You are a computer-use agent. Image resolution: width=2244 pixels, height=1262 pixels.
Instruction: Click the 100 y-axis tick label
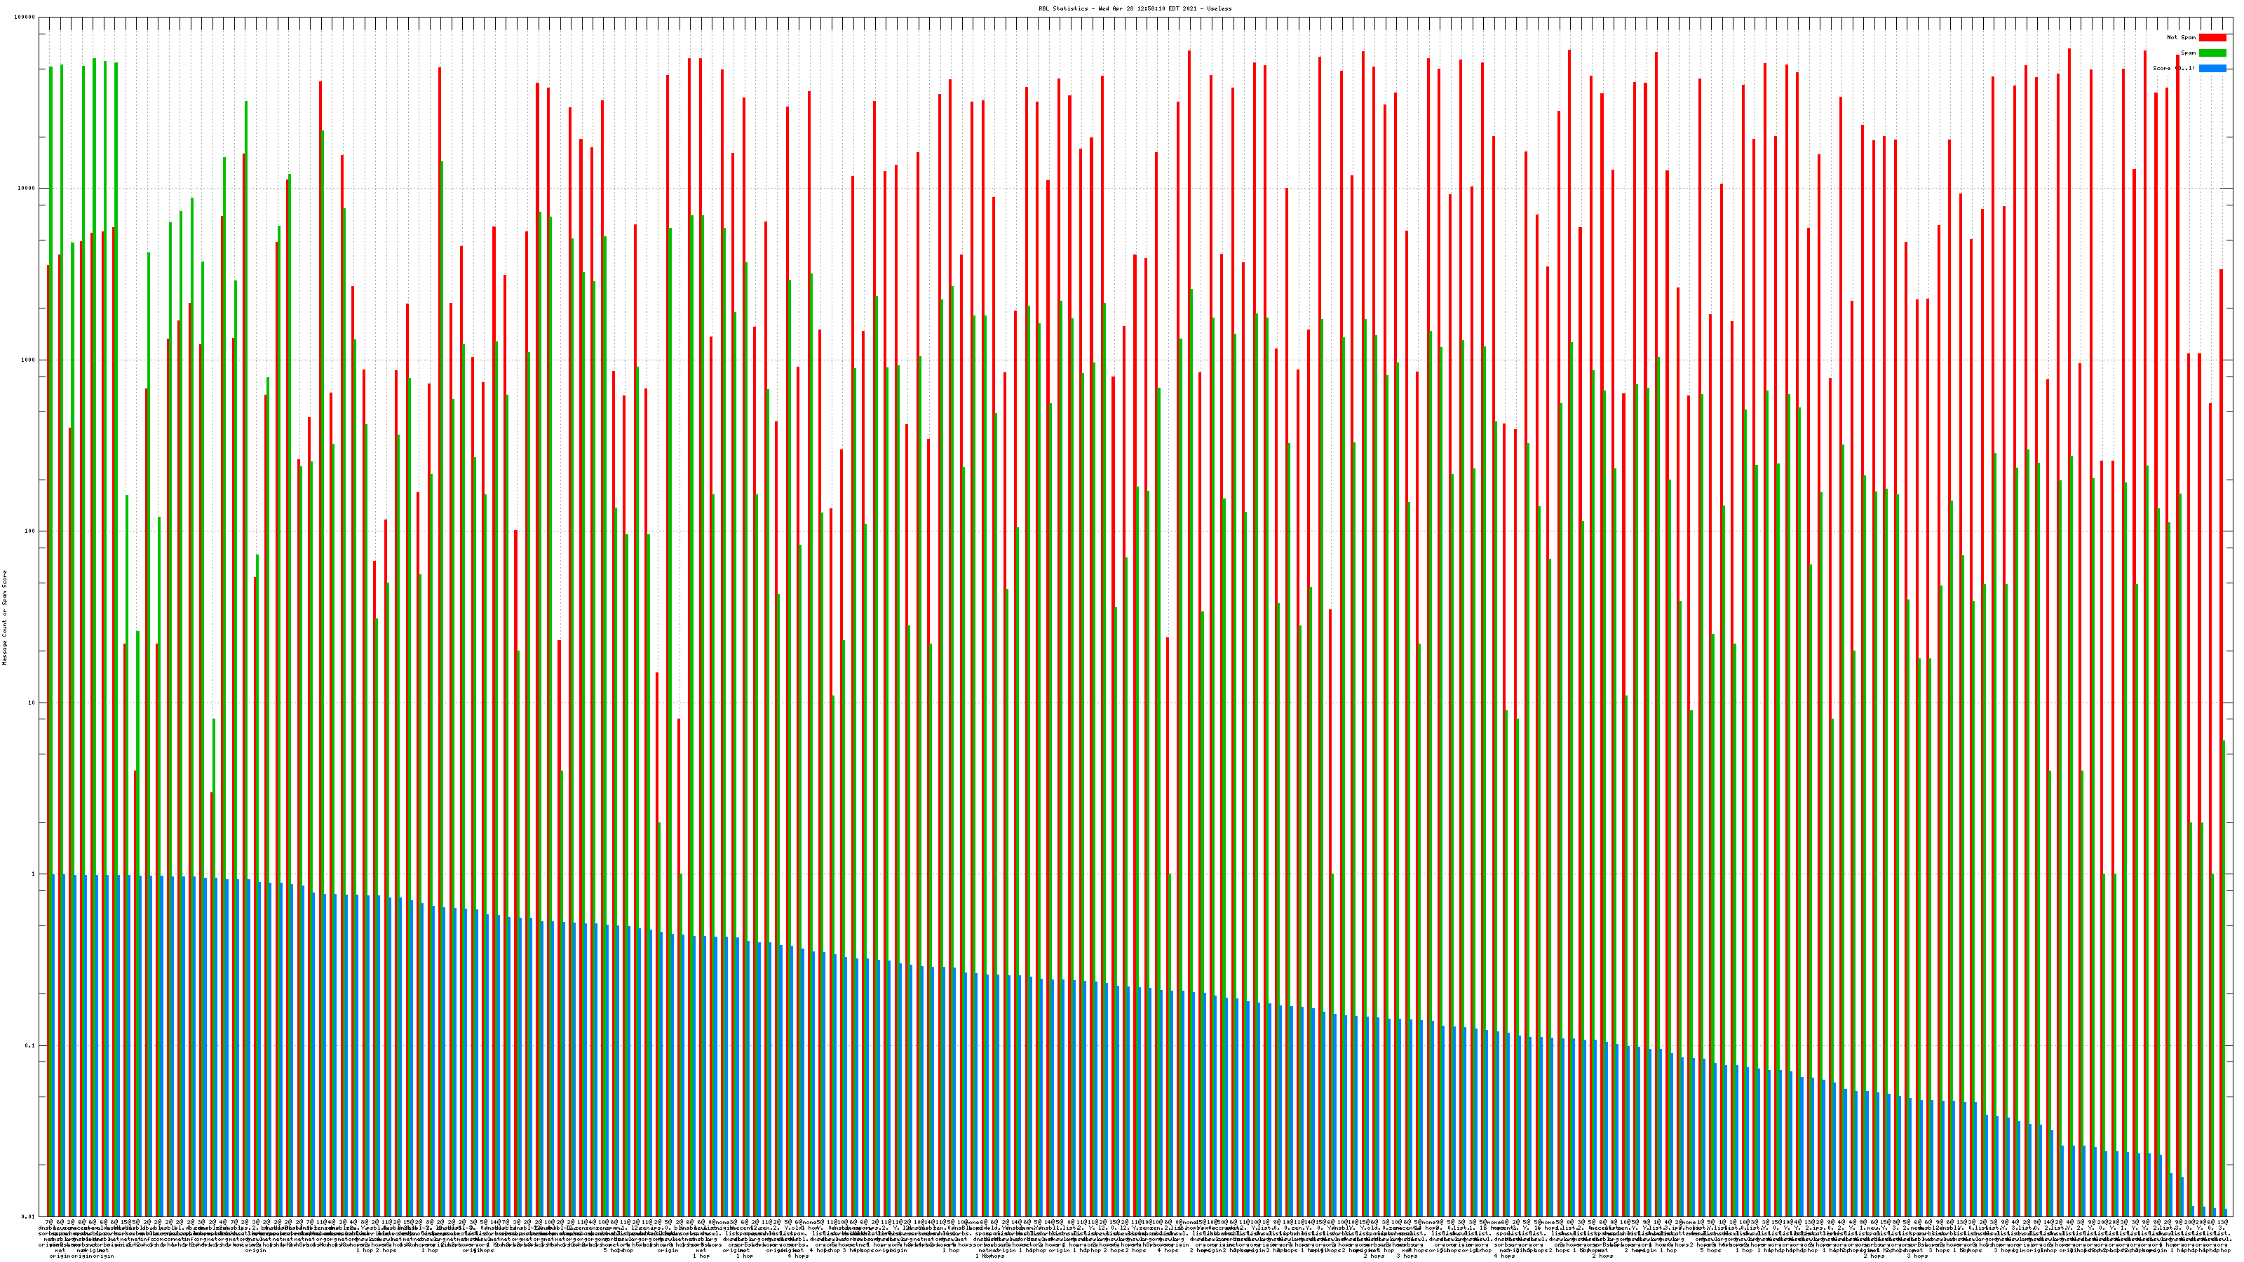click(30, 531)
